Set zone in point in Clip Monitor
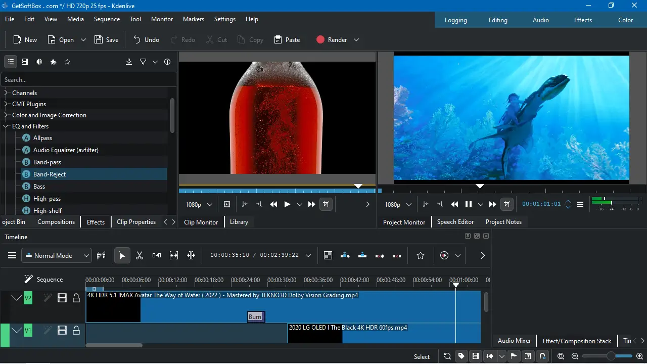Screen dimensions: 647x364 [245, 204]
